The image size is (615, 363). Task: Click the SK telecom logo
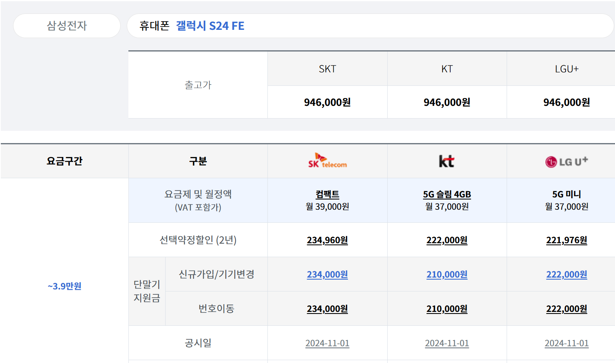pyautogui.click(x=327, y=161)
